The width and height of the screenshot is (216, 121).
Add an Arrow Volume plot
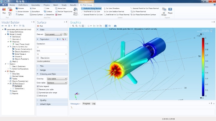22,12
